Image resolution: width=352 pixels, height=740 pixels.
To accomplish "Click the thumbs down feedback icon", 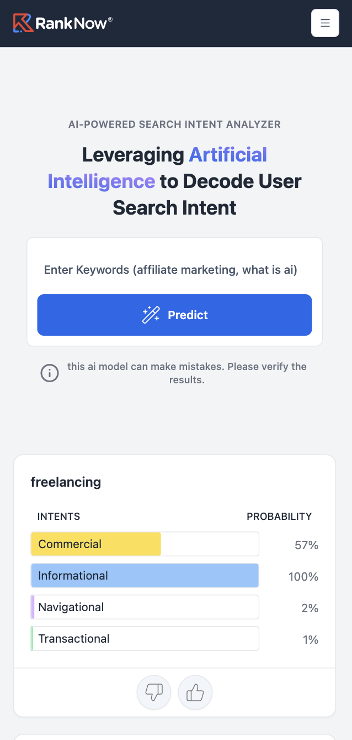I will pyautogui.click(x=154, y=692).
